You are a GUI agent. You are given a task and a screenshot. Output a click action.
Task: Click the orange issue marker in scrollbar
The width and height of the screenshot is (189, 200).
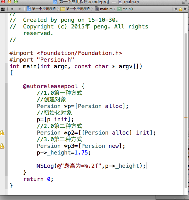pos(186,117)
